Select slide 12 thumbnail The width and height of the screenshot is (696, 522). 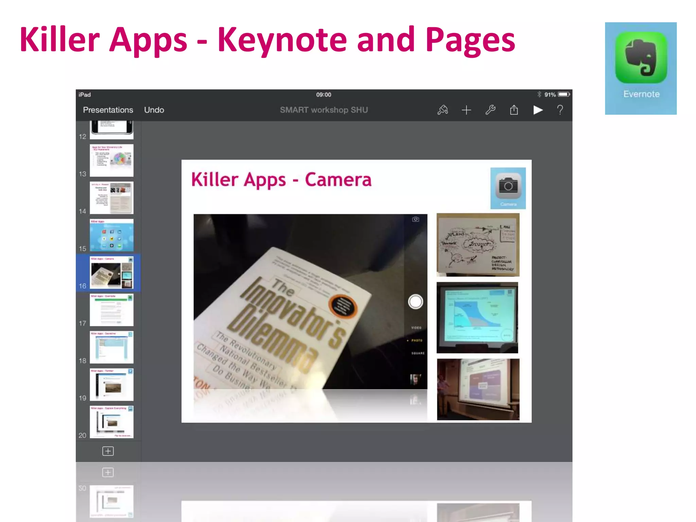[111, 129]
